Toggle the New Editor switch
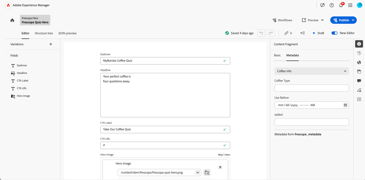 coord(334,33)
